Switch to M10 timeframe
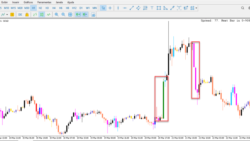Image resolution: width=250 pixels, height=141 pixels. click(x=6, y=8)
